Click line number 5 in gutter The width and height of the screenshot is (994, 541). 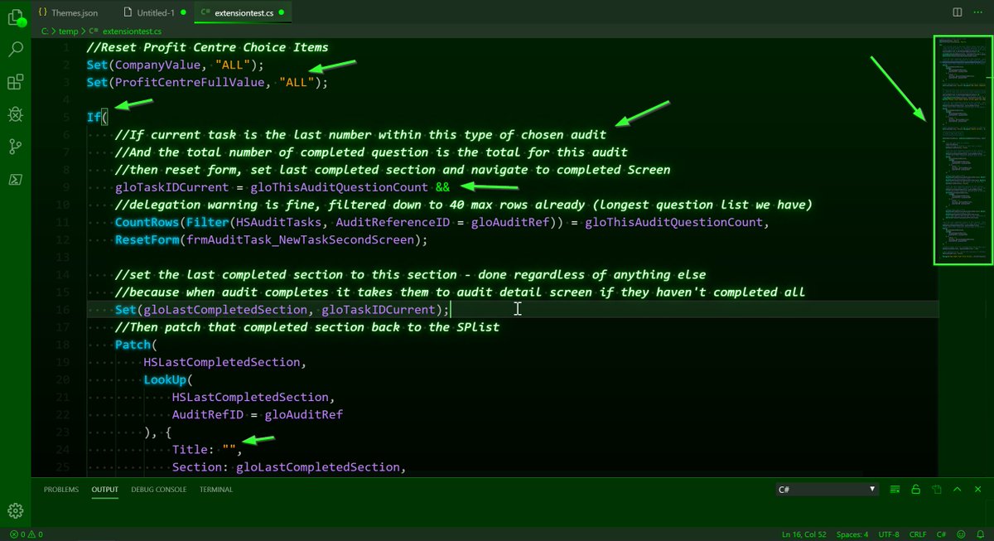click(67, 117)
